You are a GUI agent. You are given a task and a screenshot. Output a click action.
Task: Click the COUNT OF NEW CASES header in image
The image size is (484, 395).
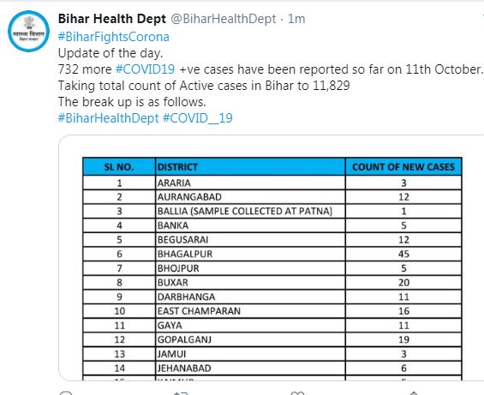pyautogui.click(x=403, y=167)
